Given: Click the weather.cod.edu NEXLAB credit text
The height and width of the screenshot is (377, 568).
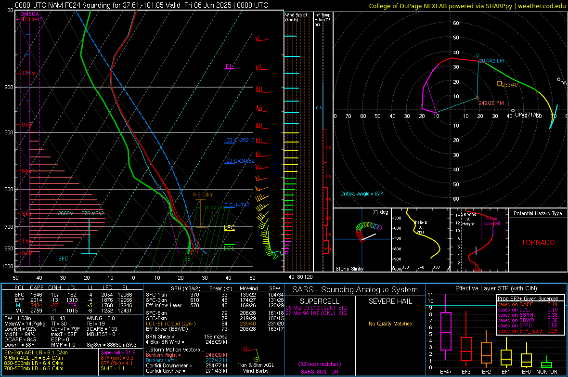Looking at the screenshot, I should pyautogui.click(x=467, y=6).
